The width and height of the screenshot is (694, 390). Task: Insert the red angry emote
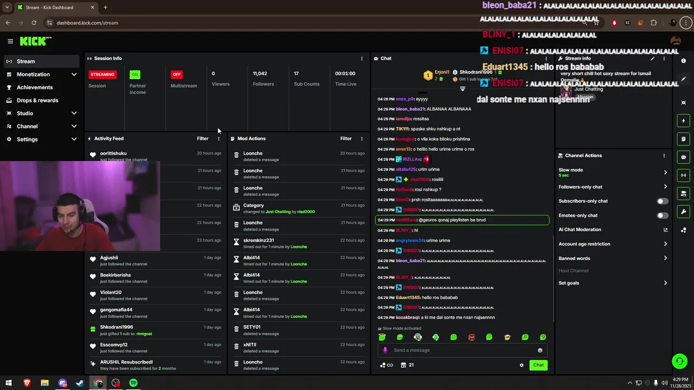coord(471,337)
